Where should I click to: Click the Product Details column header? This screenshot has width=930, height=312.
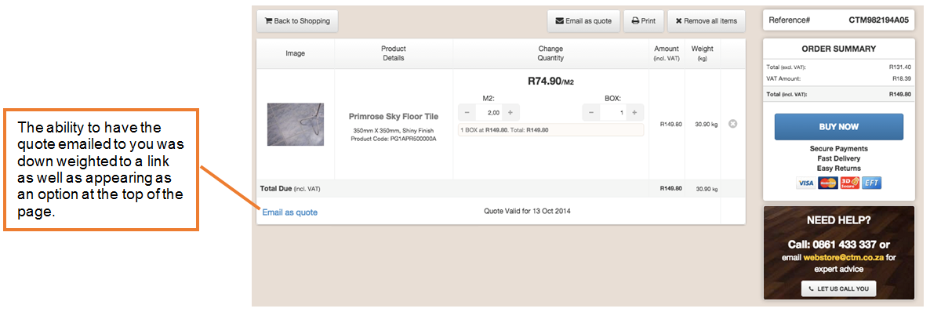[x=393, y=53]
